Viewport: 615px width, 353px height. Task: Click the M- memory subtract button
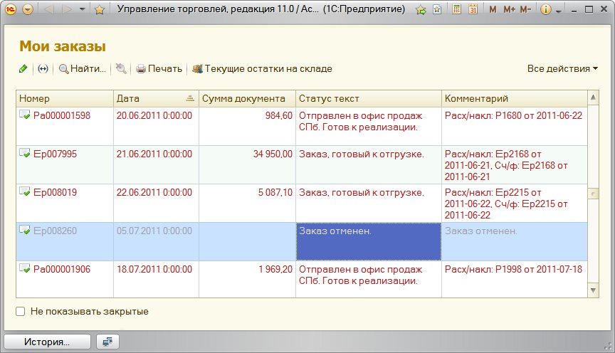click(526, 9)
